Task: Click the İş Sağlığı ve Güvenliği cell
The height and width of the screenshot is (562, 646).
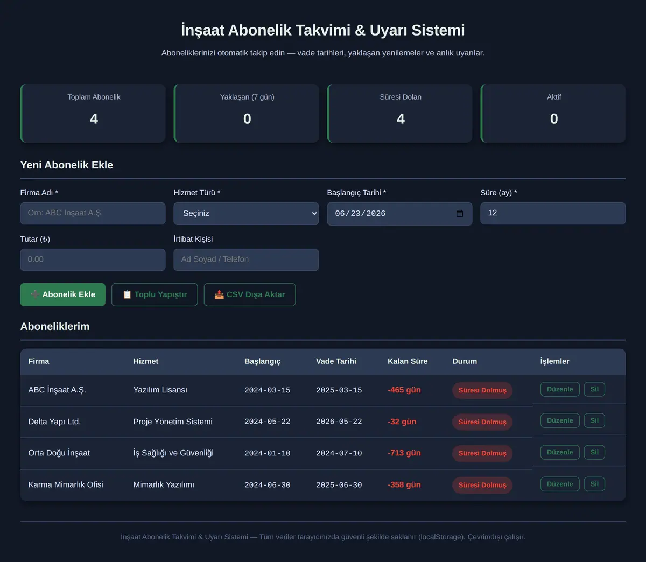Action: click(x=173, y=453)
